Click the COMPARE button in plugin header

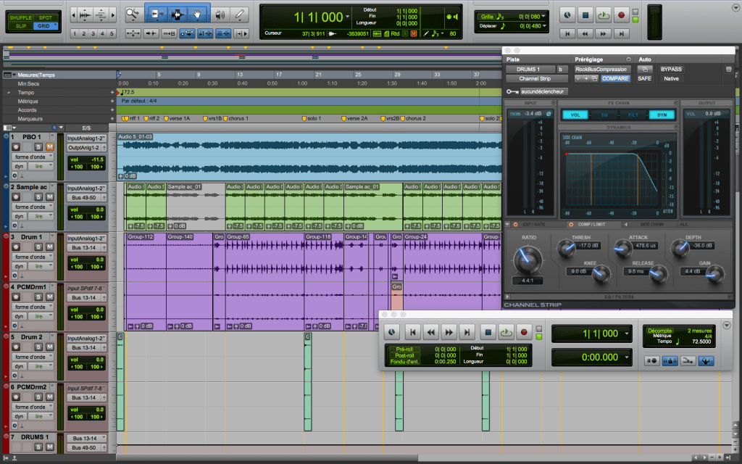coord(615,78)
